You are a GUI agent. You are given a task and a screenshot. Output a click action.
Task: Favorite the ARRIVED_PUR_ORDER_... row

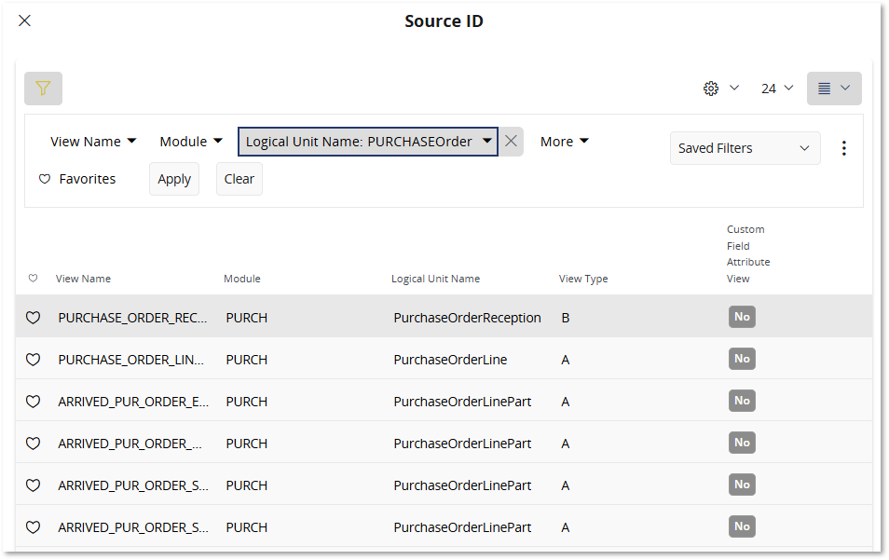[x=33, y=444]
